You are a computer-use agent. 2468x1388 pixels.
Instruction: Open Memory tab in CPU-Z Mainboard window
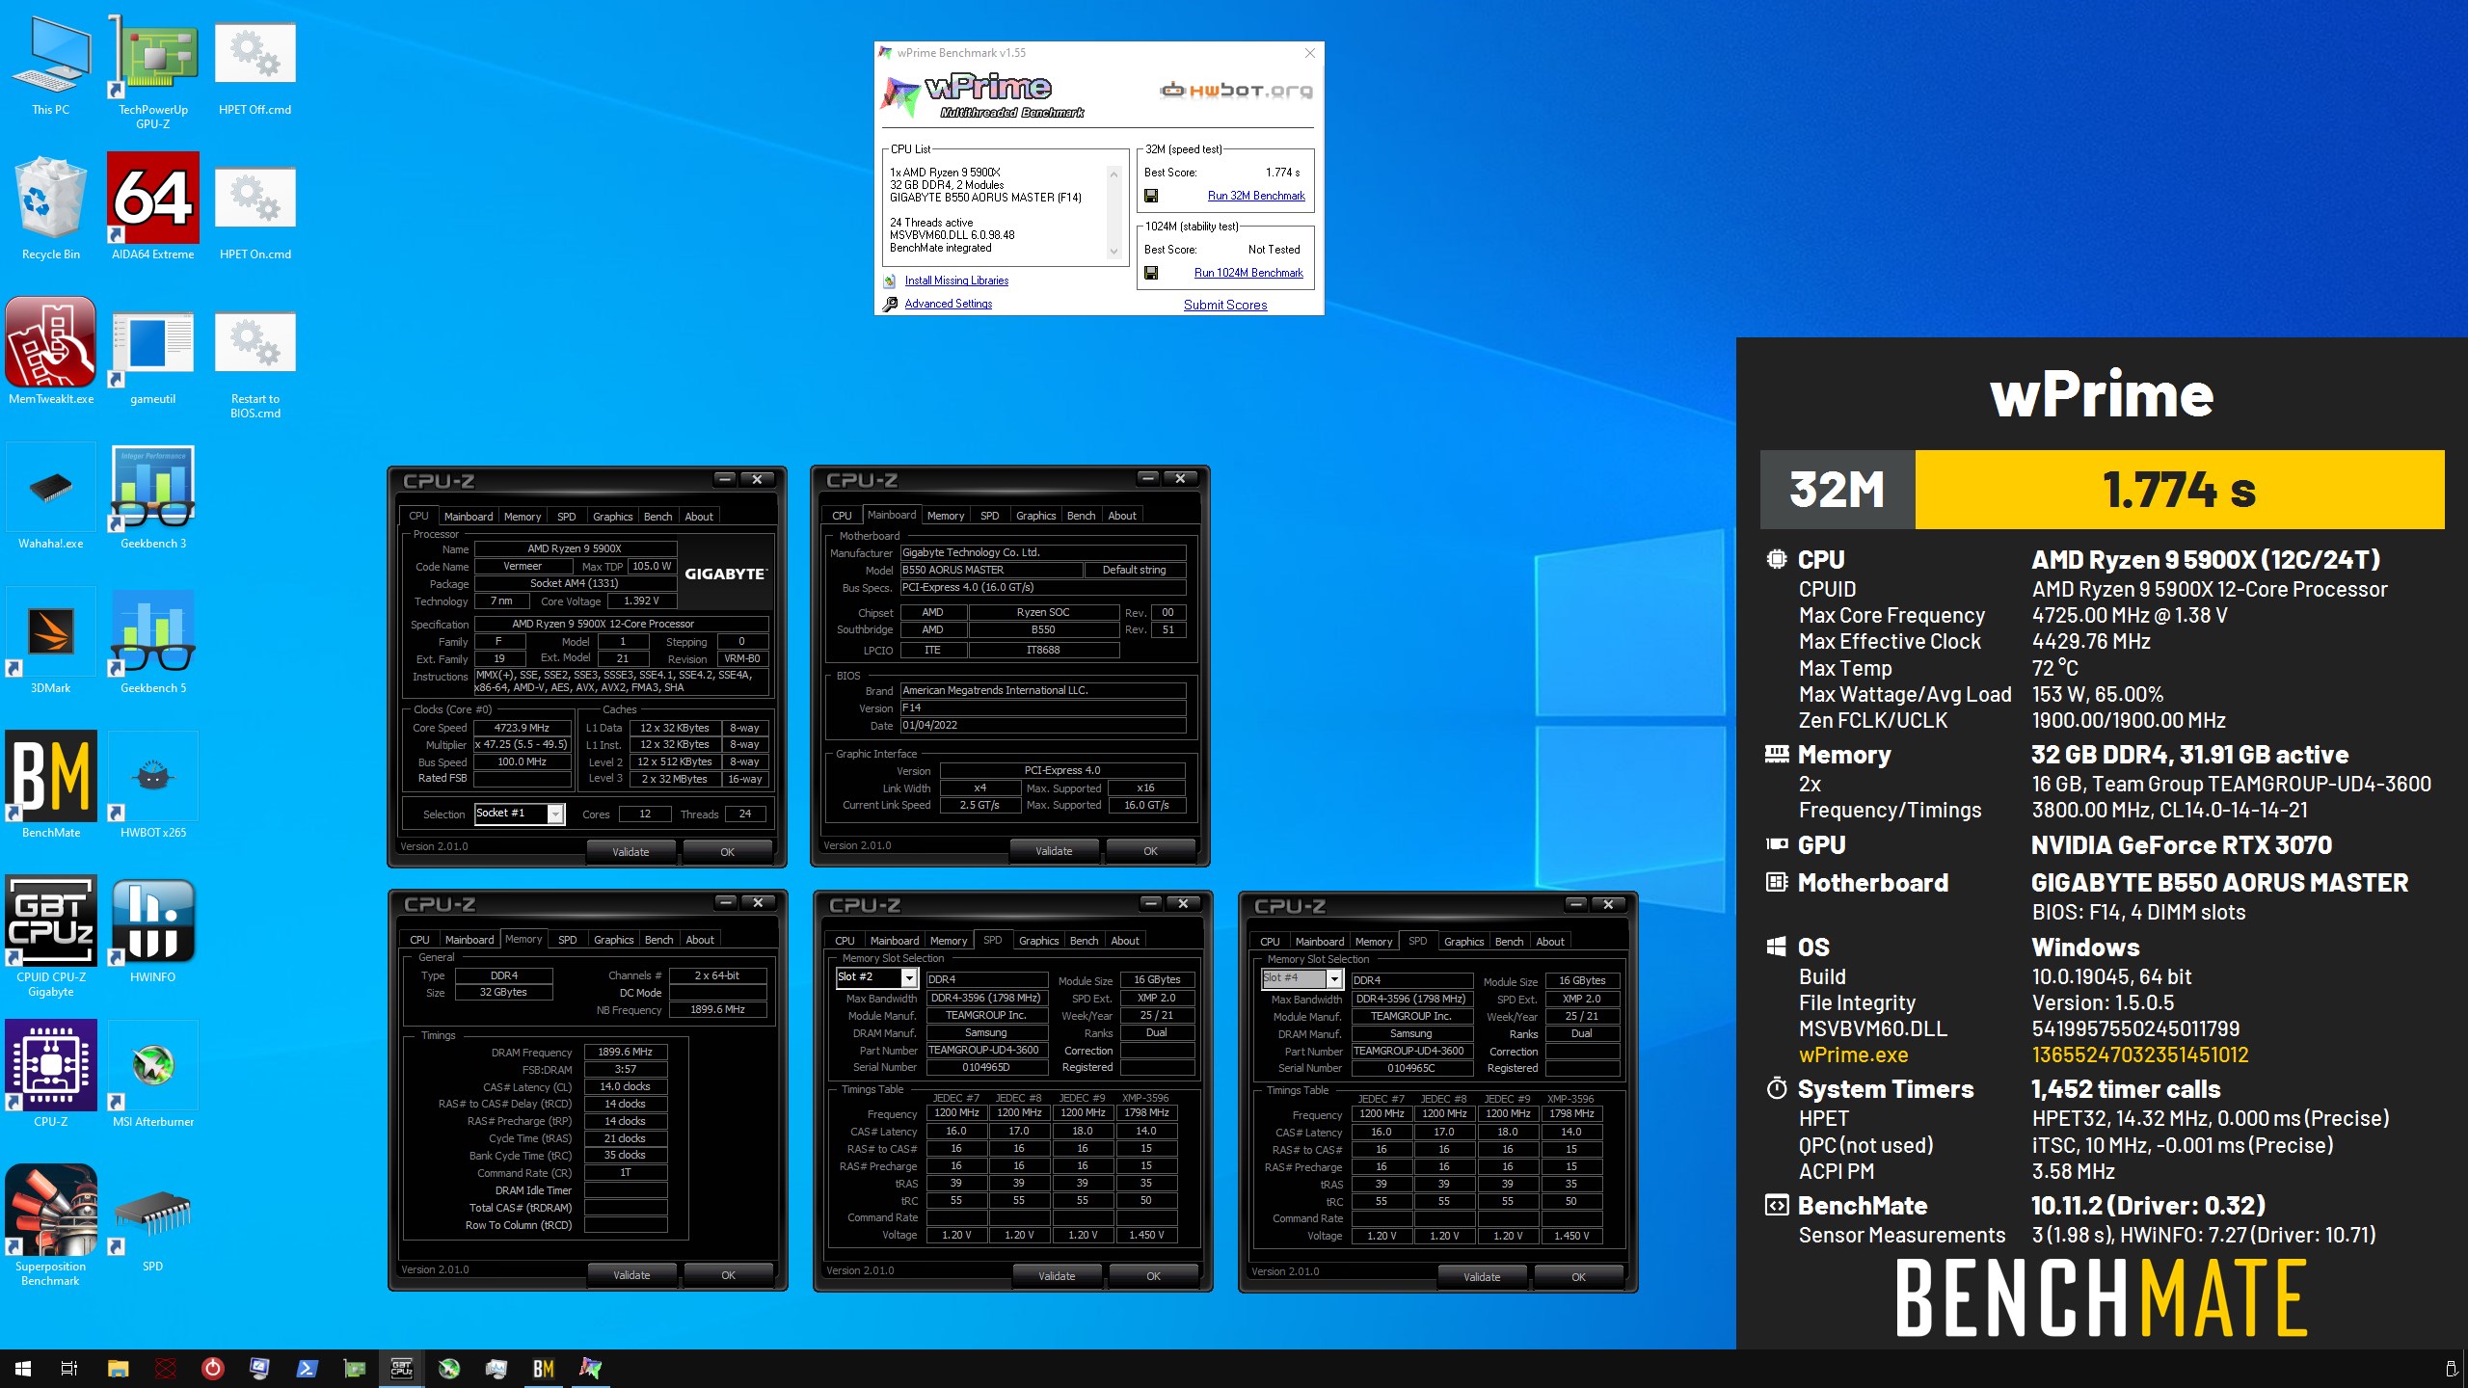945,516
